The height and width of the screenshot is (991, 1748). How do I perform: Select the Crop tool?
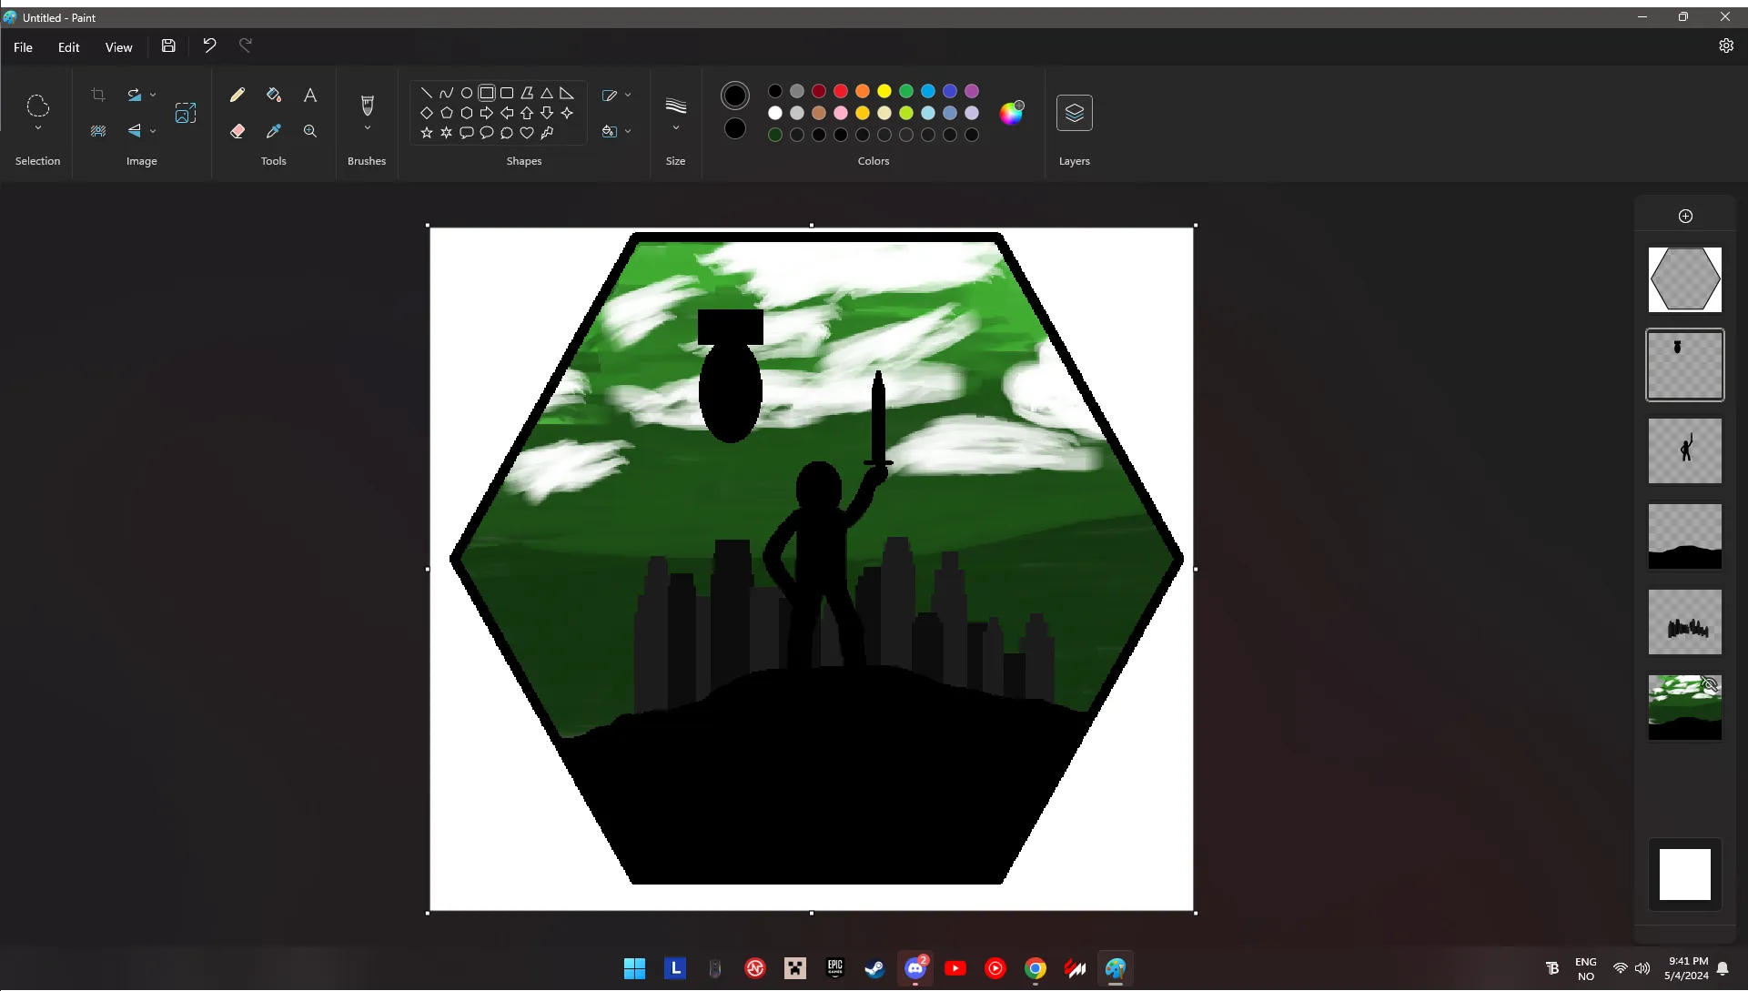(98, 95)
